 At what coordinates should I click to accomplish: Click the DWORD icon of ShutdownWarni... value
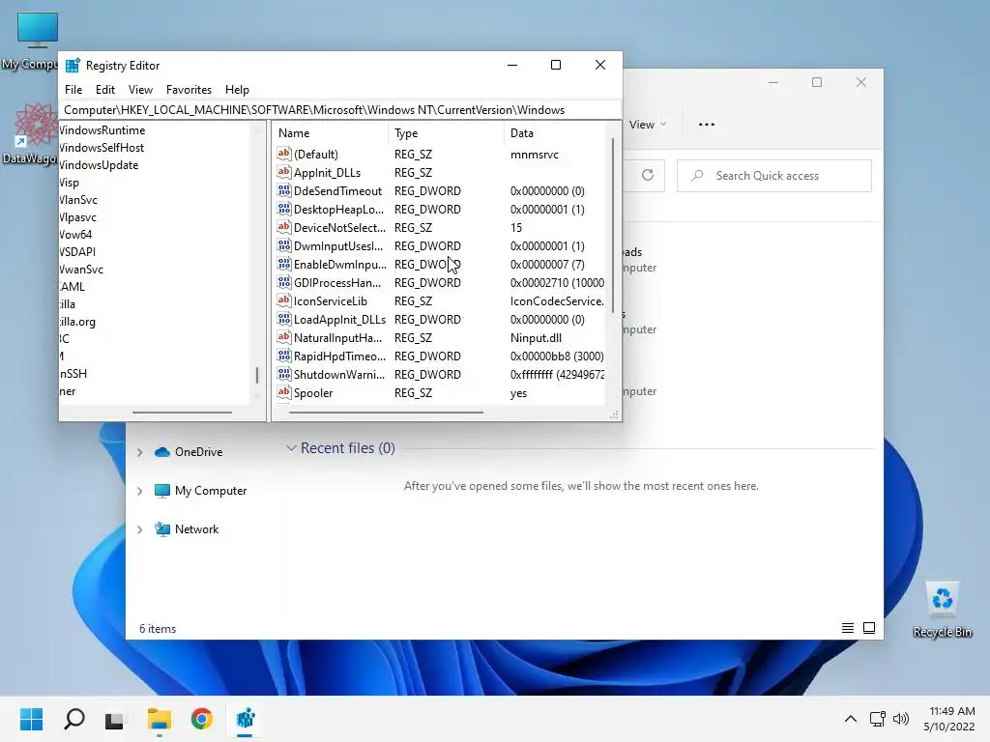[x=284, y=374]
